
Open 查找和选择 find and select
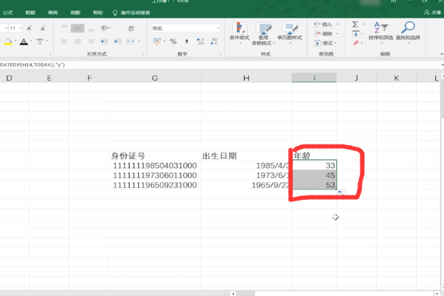408,33
